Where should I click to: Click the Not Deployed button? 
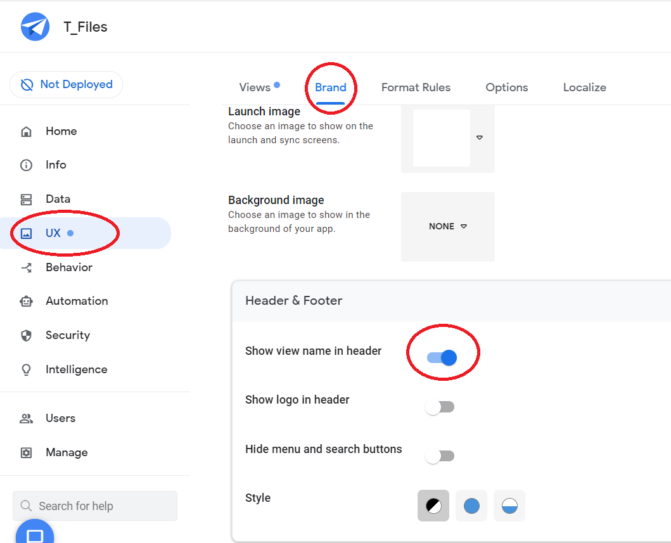[x=67, y=85]
